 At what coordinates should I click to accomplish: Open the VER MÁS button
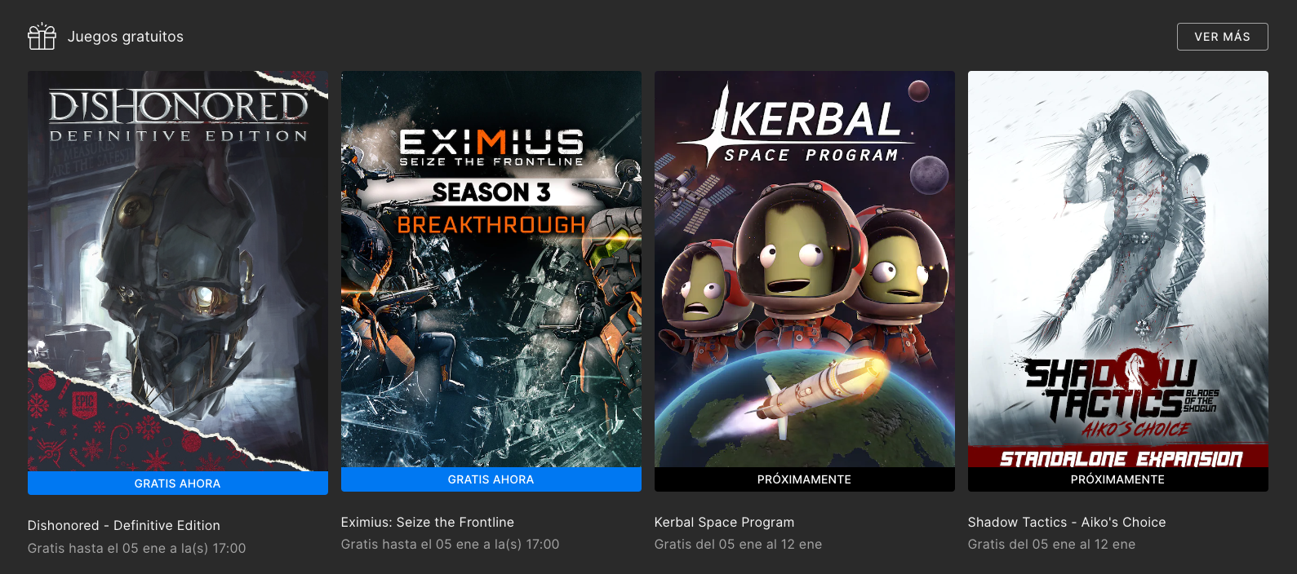pos(1222,37)
